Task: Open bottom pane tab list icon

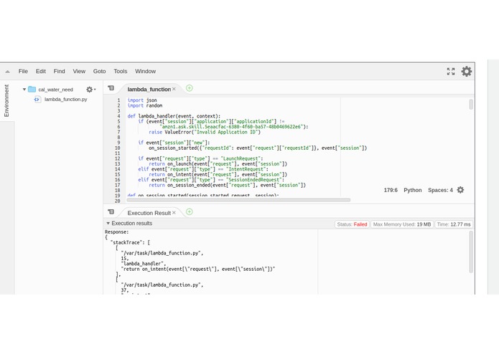Action: 111,212
